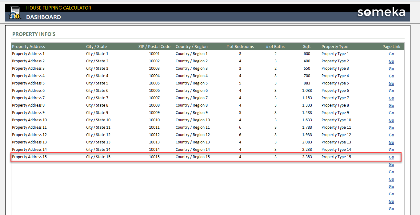420x215 pixels.
Task: Select the Sqft column header
Action: click(306, 47)
